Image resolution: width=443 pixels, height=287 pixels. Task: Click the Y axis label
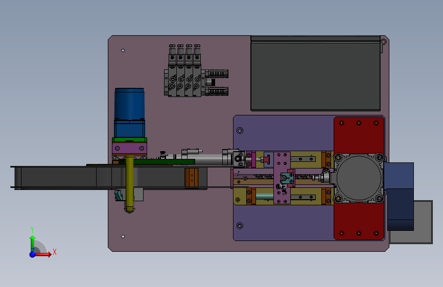click(x=32, y=230)
